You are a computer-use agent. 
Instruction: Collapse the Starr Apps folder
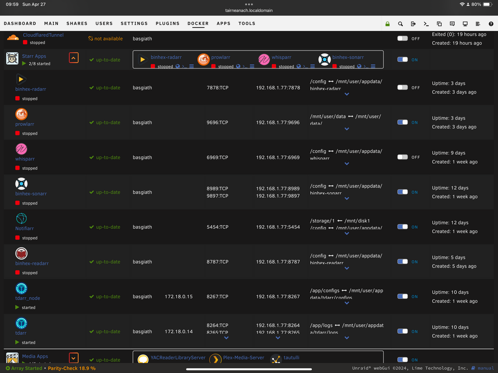pos(73,58)
